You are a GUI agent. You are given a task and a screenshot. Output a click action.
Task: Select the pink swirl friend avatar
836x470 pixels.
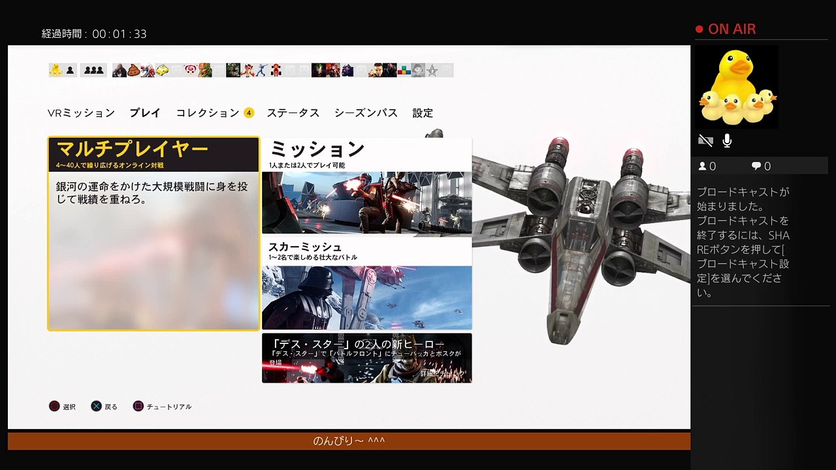click(x=190, y=70)
